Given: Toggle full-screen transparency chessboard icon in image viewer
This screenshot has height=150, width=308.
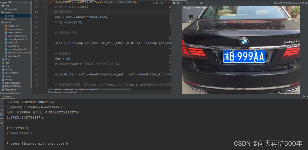Looking at the screenshot, I should (174, 3).
